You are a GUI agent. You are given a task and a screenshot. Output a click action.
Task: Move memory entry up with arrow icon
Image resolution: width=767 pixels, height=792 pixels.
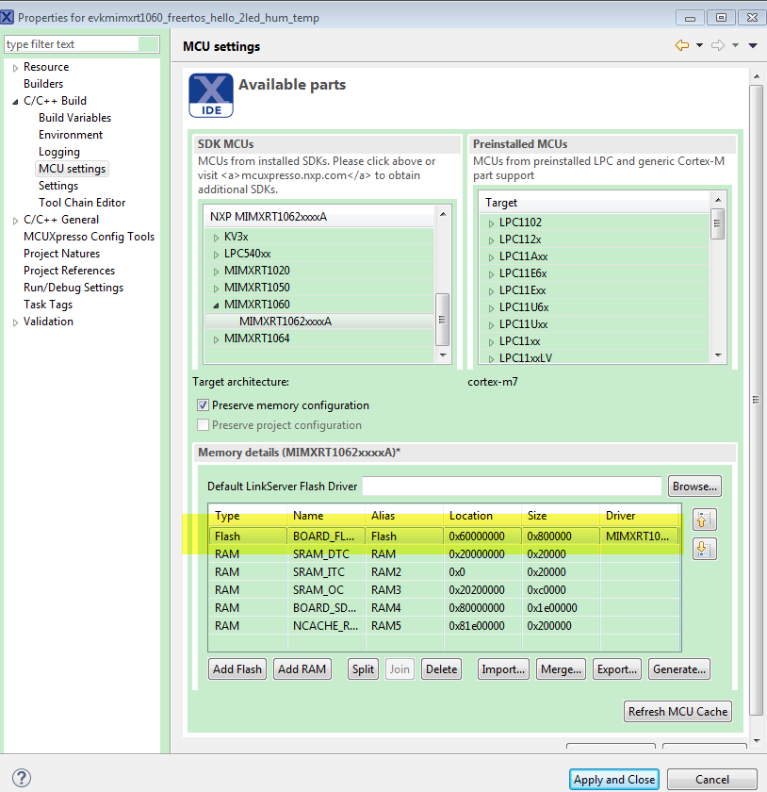pyautogui.click(x=704, y=520)
